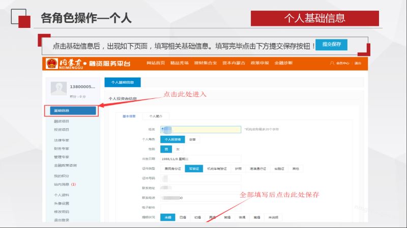Open 头像设置 in the sidebar
Viewport: 407px width, 228px height.
(62, 203)
